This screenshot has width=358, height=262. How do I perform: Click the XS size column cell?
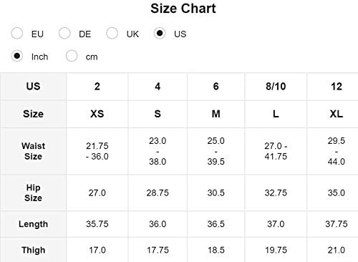97,114
